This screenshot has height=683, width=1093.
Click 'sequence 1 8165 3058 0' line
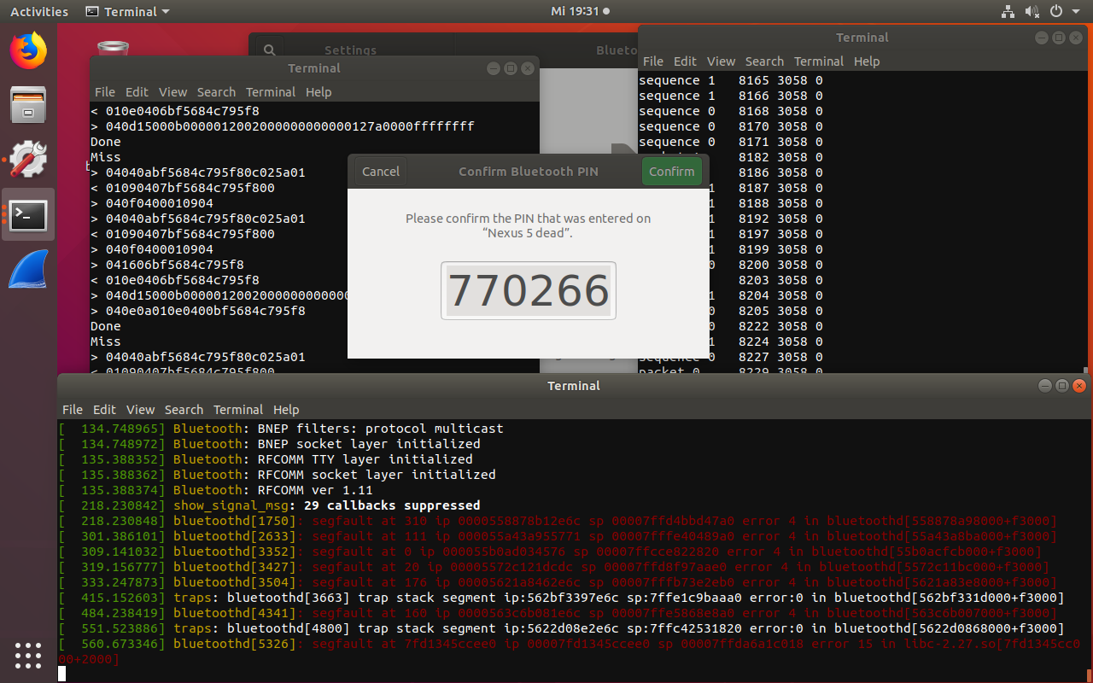(731, 80)
